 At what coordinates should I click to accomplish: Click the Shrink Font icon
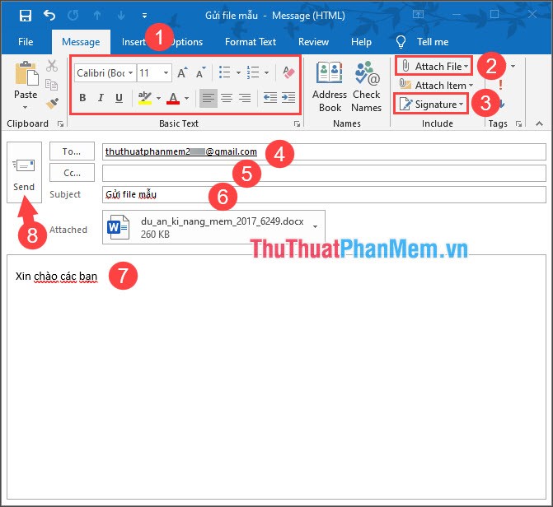point(201,72)
